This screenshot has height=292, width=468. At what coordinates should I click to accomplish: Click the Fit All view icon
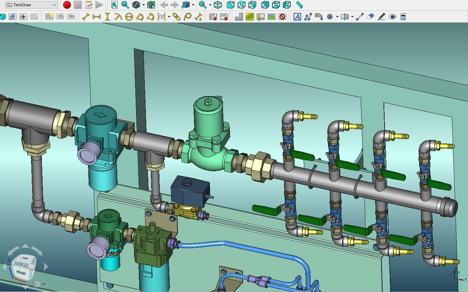pos(114,5)
